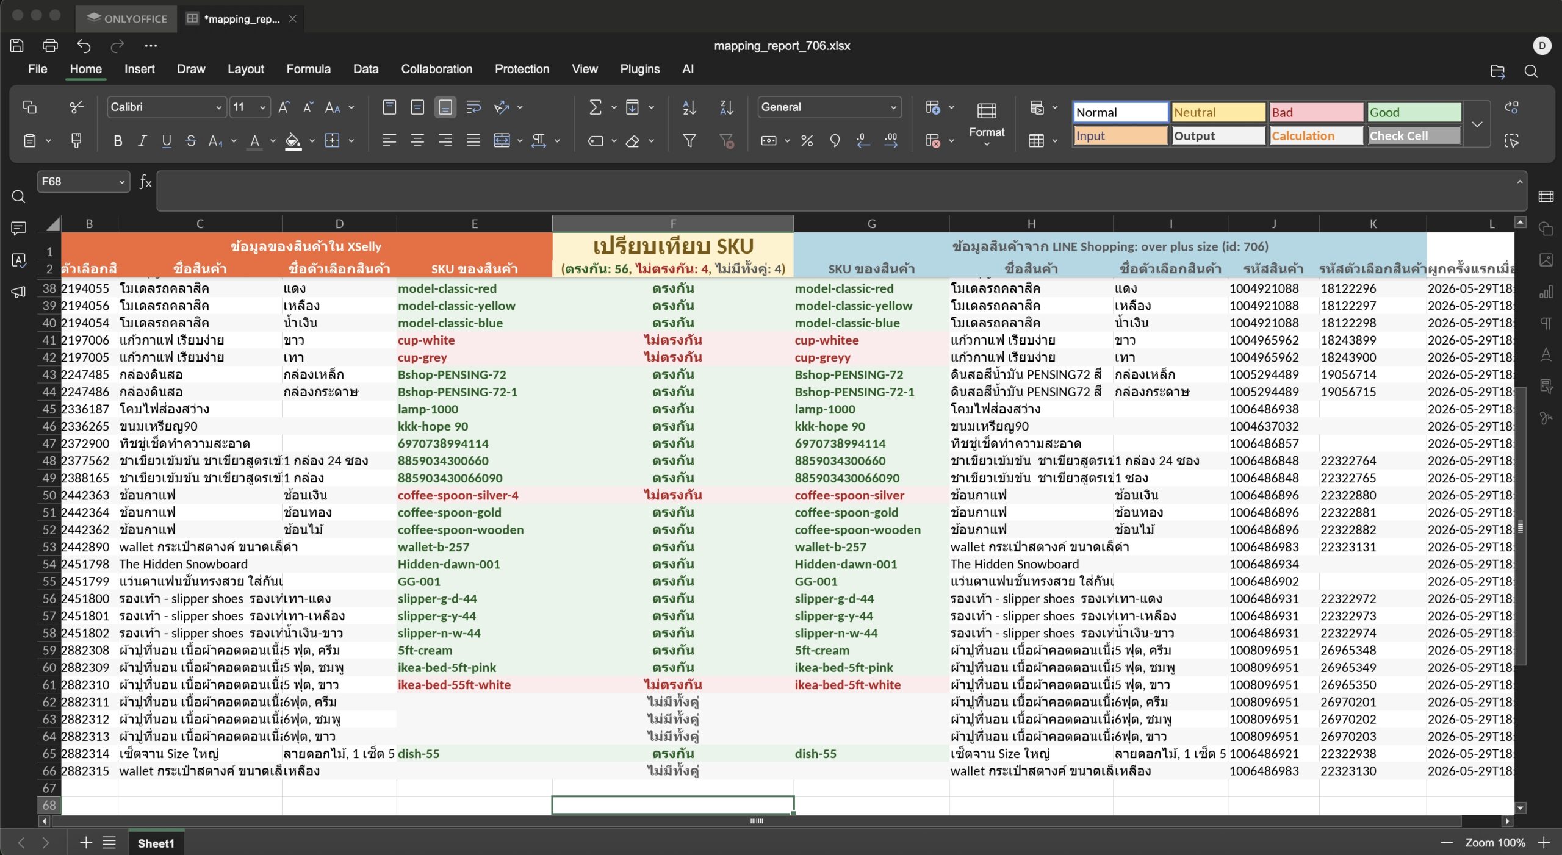Click the Cut scissors icon
The width and height of the screenshot is (1562, 855).
[x=76, y=107]
